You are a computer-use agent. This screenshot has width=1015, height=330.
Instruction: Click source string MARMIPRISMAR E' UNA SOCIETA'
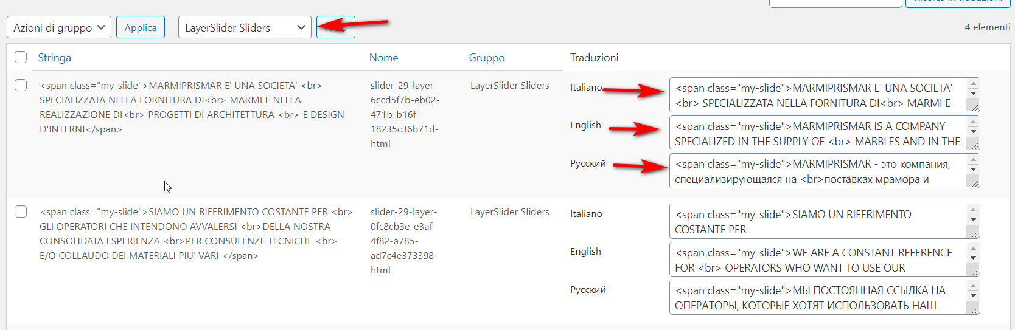(192, 108)
